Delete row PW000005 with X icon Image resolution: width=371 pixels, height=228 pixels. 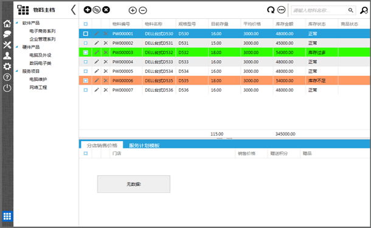point(106,71)
